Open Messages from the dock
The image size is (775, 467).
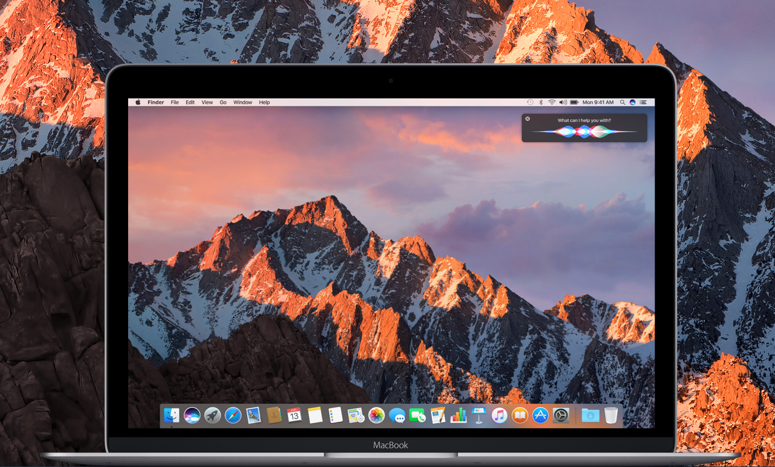pos(397,416)
